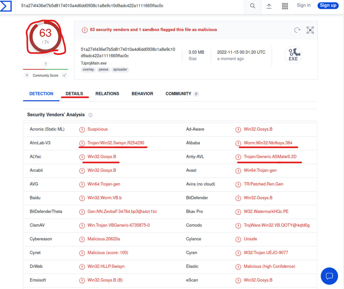Click the warning icon next to TR/Patched.Ren.Gen
The width and height of the screenshot is (344, 289).
238,185
